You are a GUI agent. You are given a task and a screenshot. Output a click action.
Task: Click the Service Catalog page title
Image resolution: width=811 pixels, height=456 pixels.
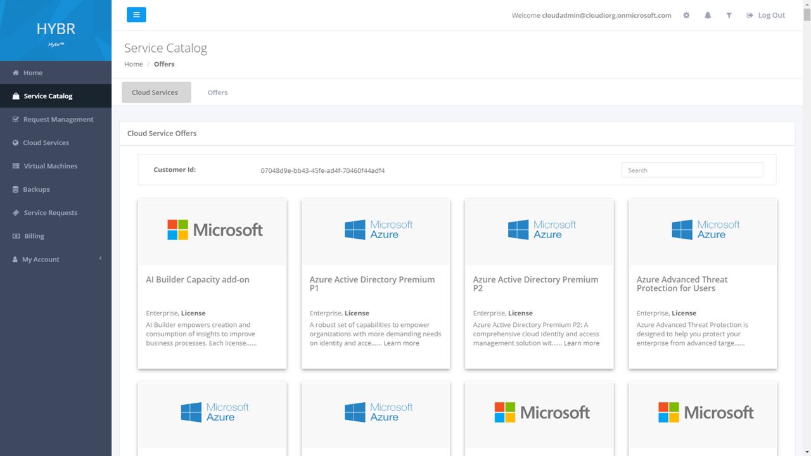(165, 48)
